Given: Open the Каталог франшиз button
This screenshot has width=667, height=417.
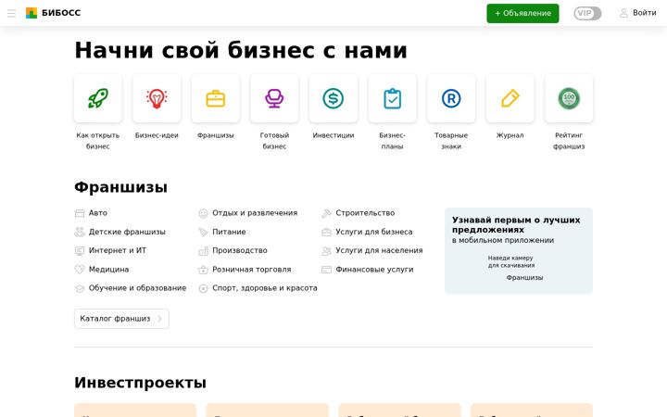Looking at the screenshot, I should coord(121,319).
